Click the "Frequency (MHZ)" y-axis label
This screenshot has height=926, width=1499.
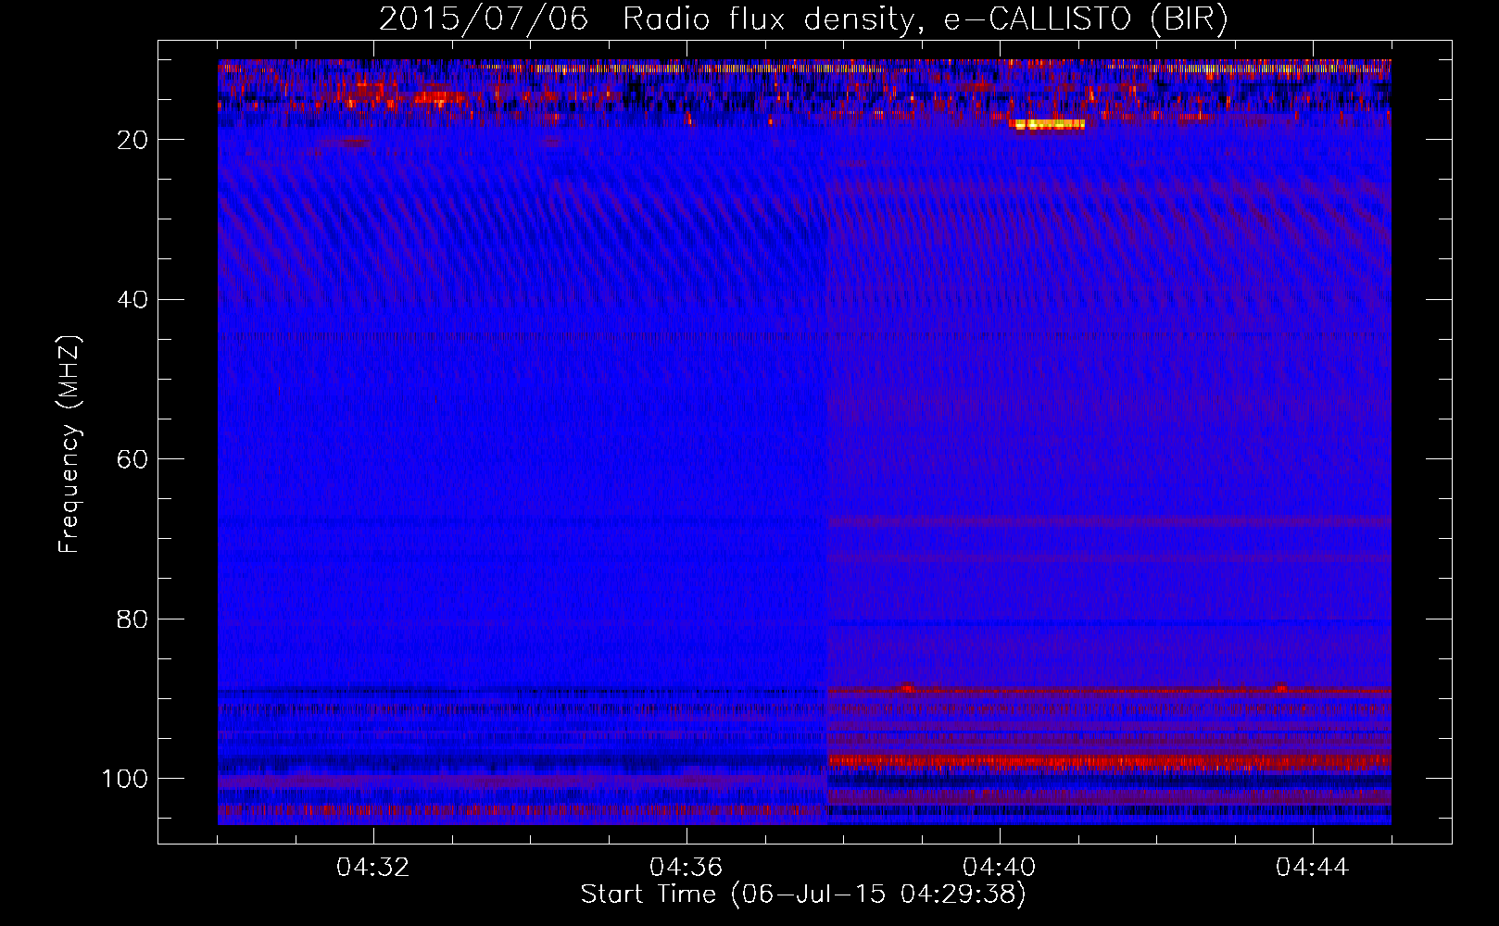69,444
